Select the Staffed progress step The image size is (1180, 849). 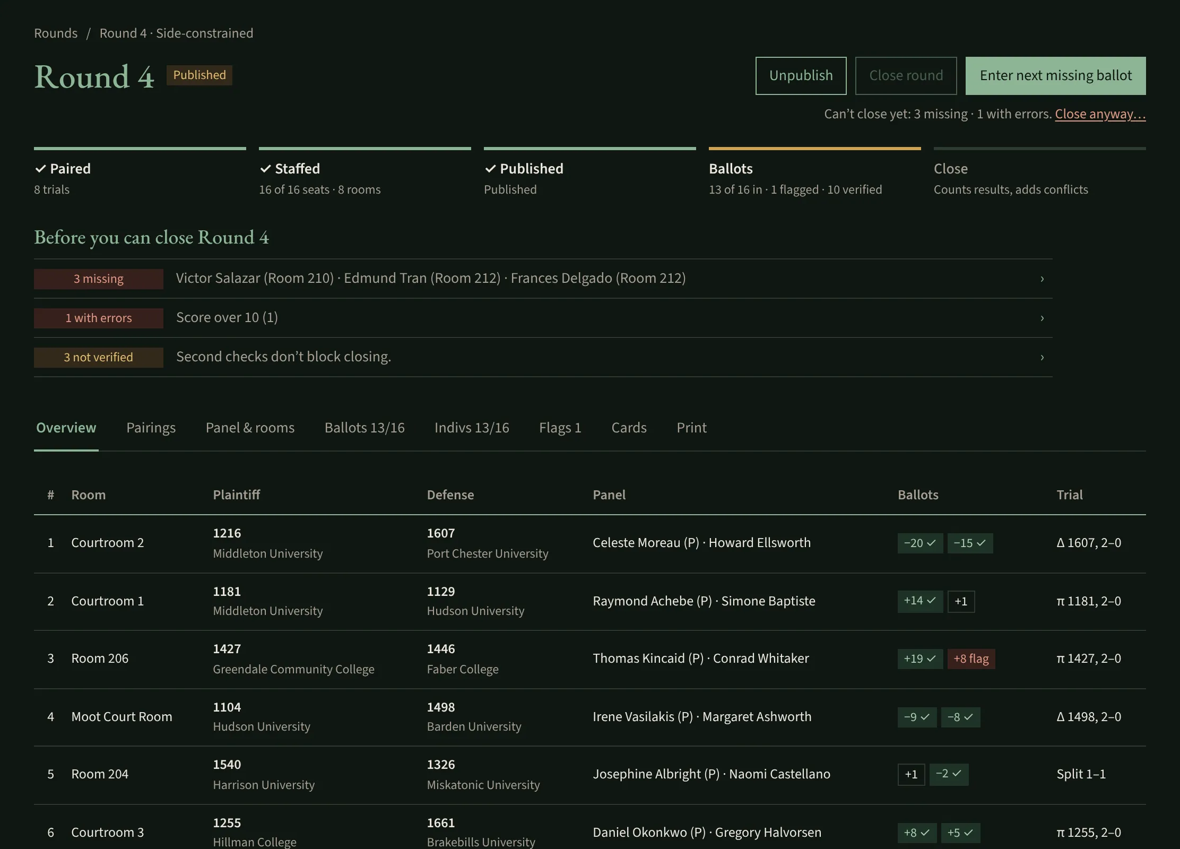(x=365, y=172)
